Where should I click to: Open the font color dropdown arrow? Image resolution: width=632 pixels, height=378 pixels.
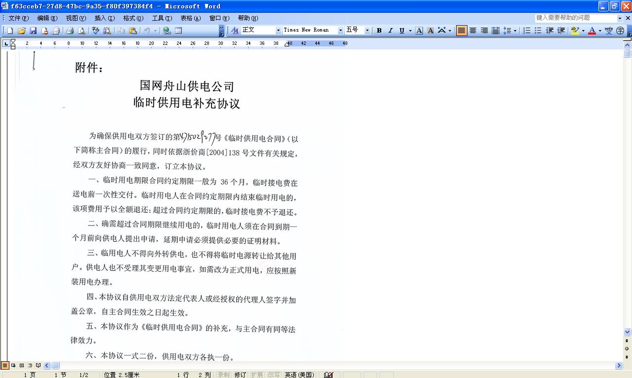point(600,31)
